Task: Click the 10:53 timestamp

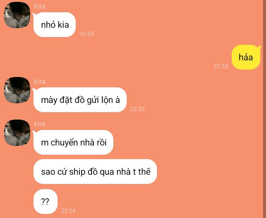Action: 86,34
